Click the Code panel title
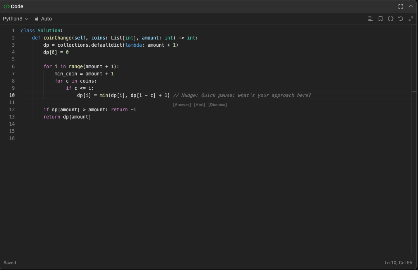This screenshot has width=418, height=270. coord(17,6)
